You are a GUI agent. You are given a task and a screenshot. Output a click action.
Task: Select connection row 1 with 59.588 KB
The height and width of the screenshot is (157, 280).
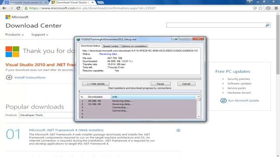[138, 101]
